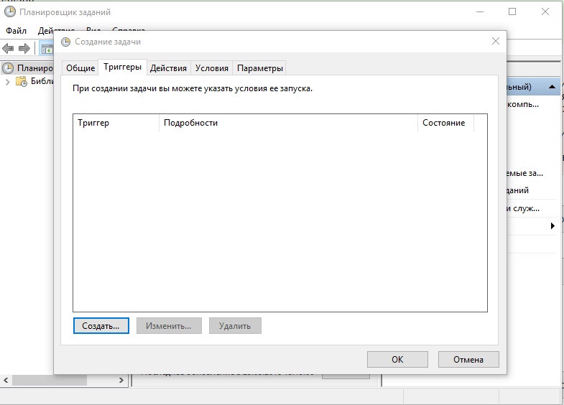Go to the Условия tab
Image resolution: width=564 pixels, height=405 pixels.
211,68
